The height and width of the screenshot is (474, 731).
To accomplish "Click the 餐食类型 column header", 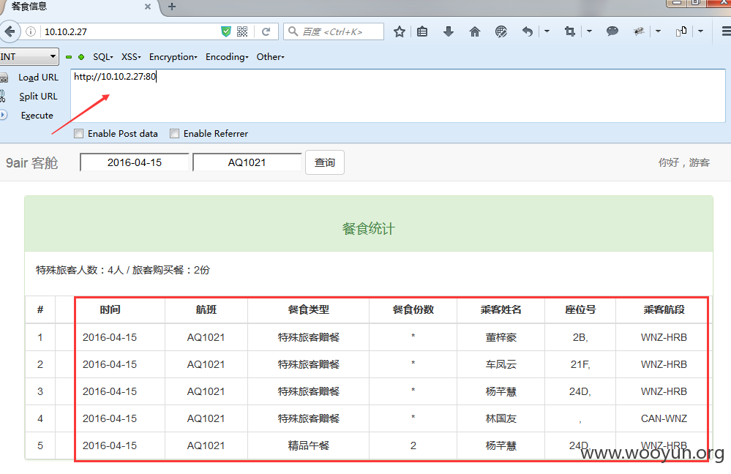I will point(308,309).
